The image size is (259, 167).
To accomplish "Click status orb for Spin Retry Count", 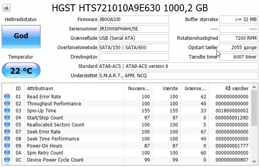I will tap(7, 153).
